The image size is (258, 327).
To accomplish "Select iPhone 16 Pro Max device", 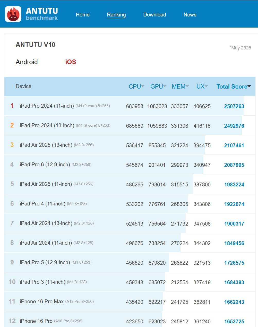I will 57,302.
